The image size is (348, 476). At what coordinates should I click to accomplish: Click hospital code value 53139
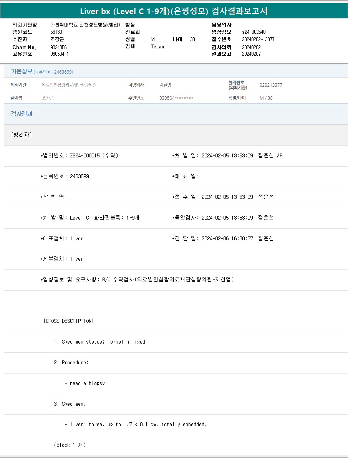[56, 32]
